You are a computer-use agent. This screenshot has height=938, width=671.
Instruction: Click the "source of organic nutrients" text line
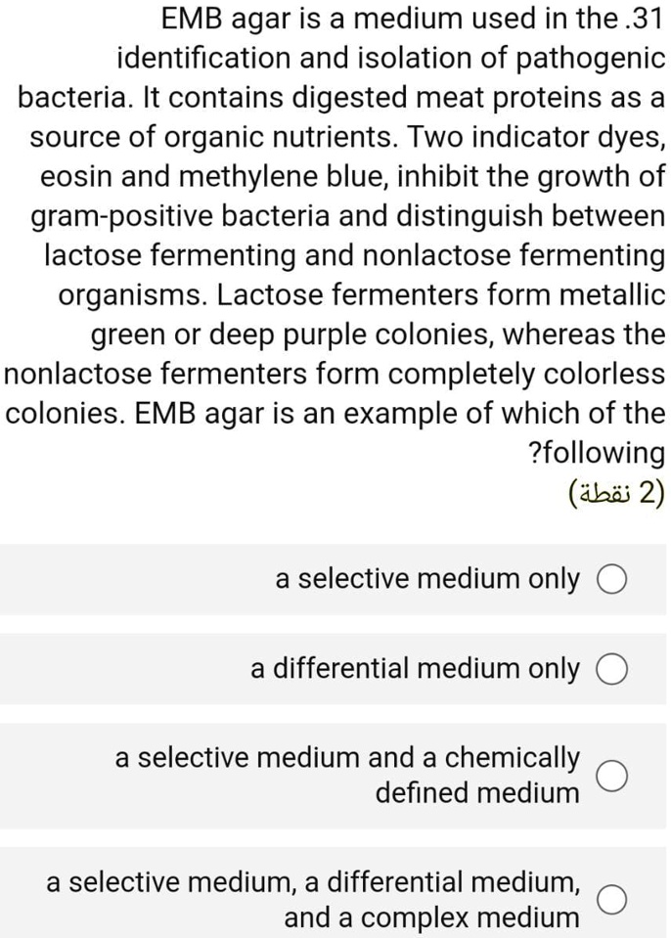coord(347,138)
